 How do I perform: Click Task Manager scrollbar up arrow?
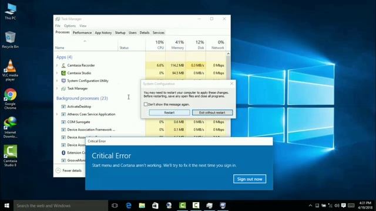(x=228, y=54)
